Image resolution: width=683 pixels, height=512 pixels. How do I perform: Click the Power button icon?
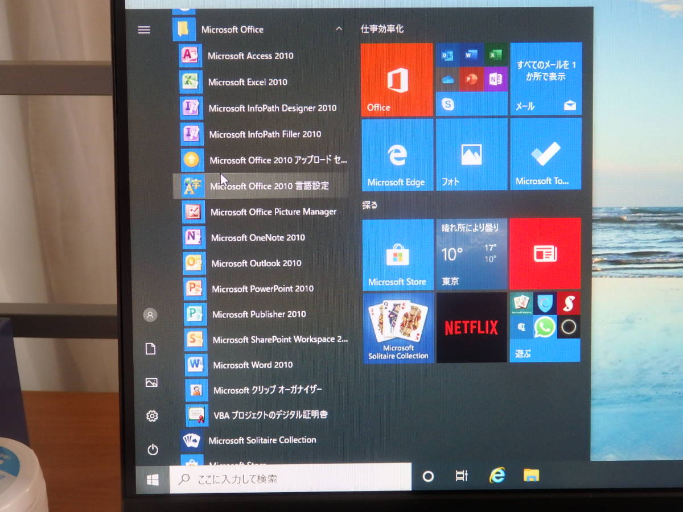click(153, 449)
